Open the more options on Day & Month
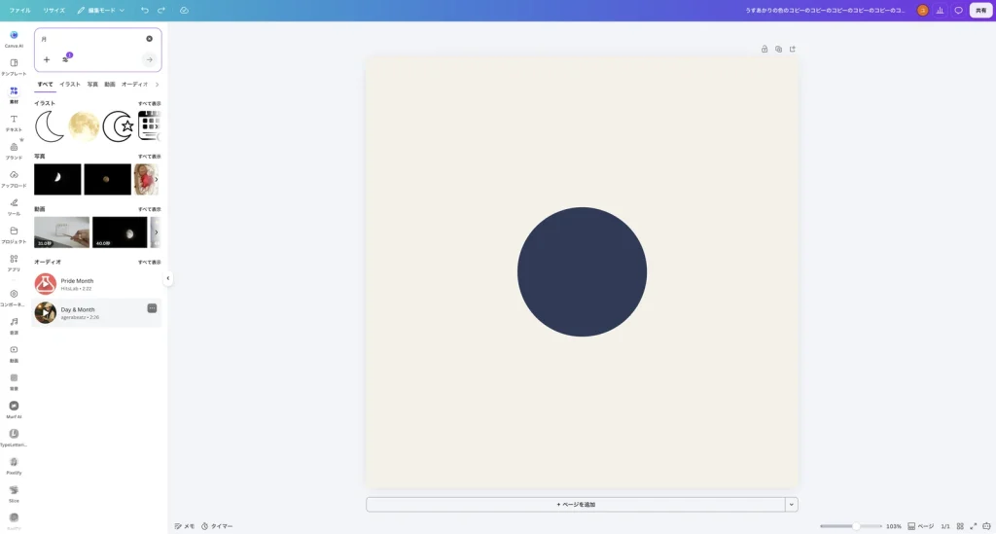 pos(152,308)
